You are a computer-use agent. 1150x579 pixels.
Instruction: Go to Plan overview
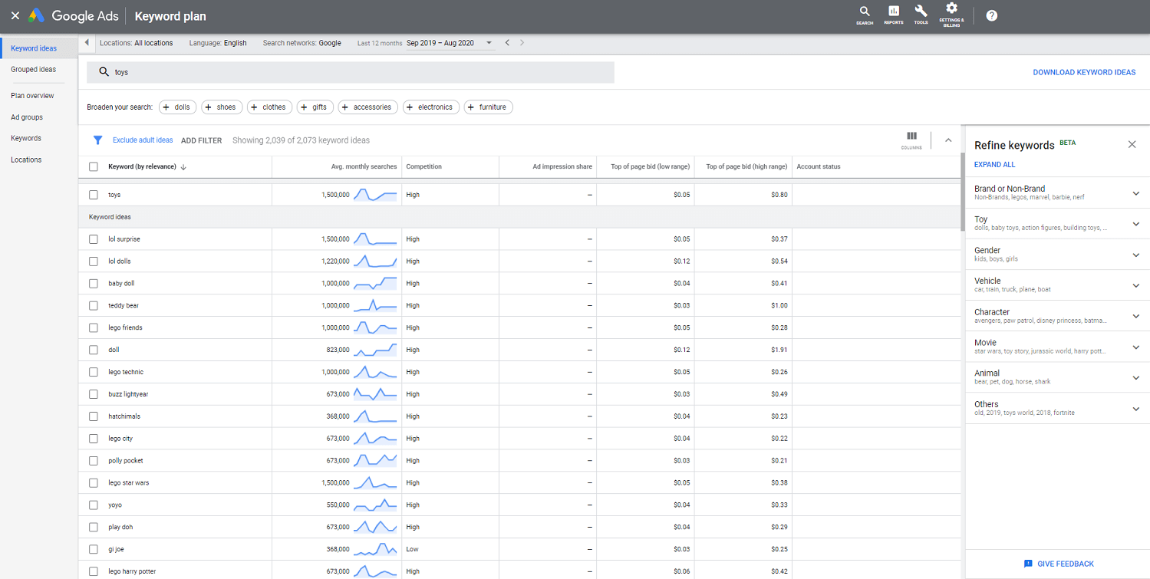[32, 96]
